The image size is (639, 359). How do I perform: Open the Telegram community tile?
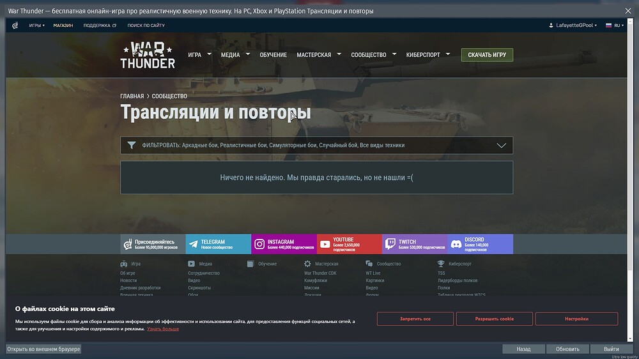[x=219, y=244]
